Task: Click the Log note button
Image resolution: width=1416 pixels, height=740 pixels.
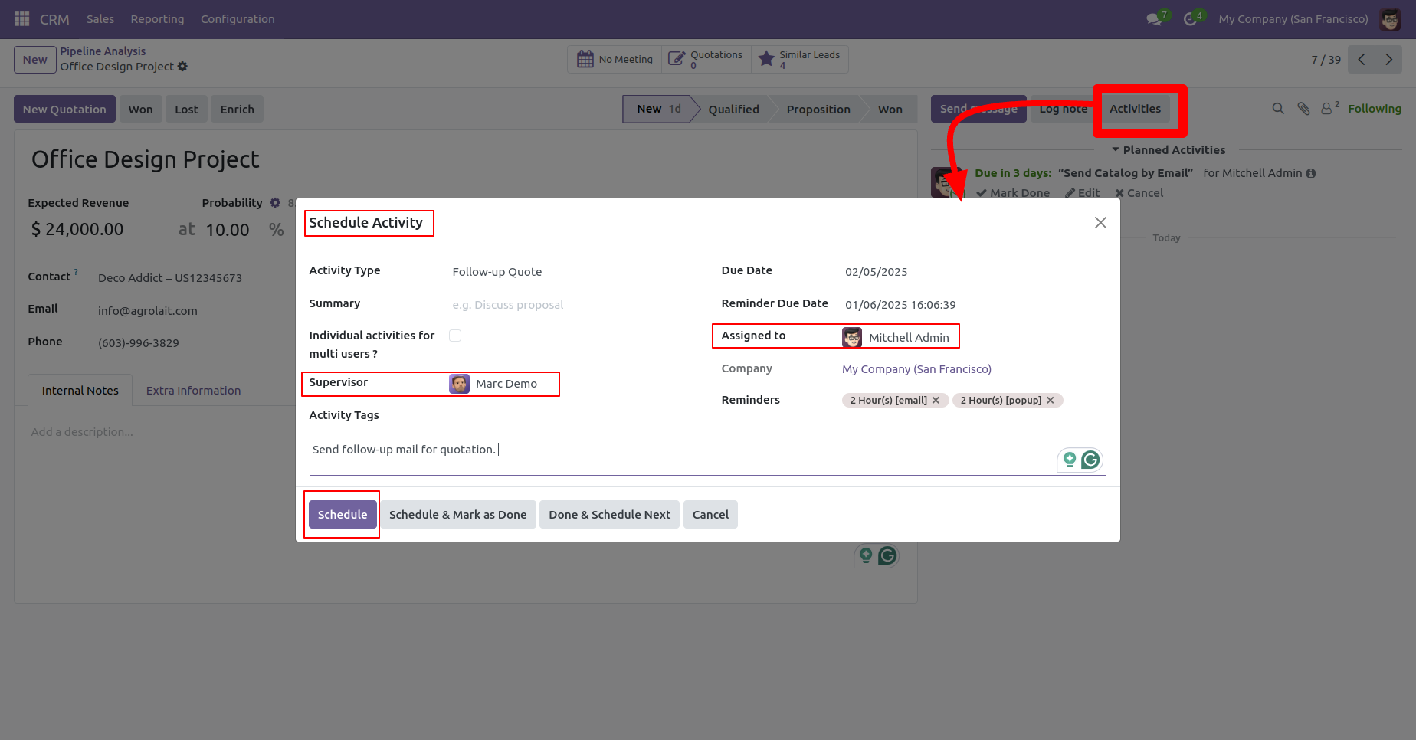Action: [x=1063, y=109]
